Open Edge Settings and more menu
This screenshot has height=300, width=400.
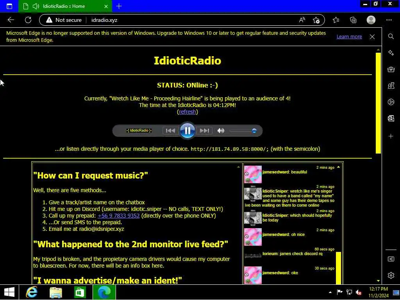point(389,20)
